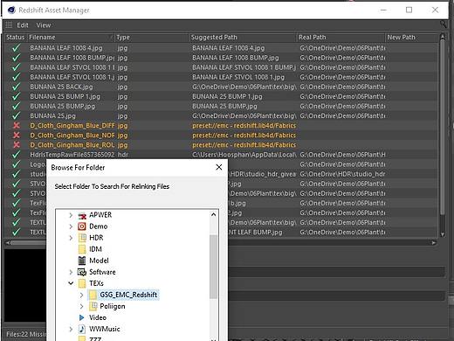
Task: Click real path of BANANA LEAF 1008 4.jpg
Action: tap(342, 48)
